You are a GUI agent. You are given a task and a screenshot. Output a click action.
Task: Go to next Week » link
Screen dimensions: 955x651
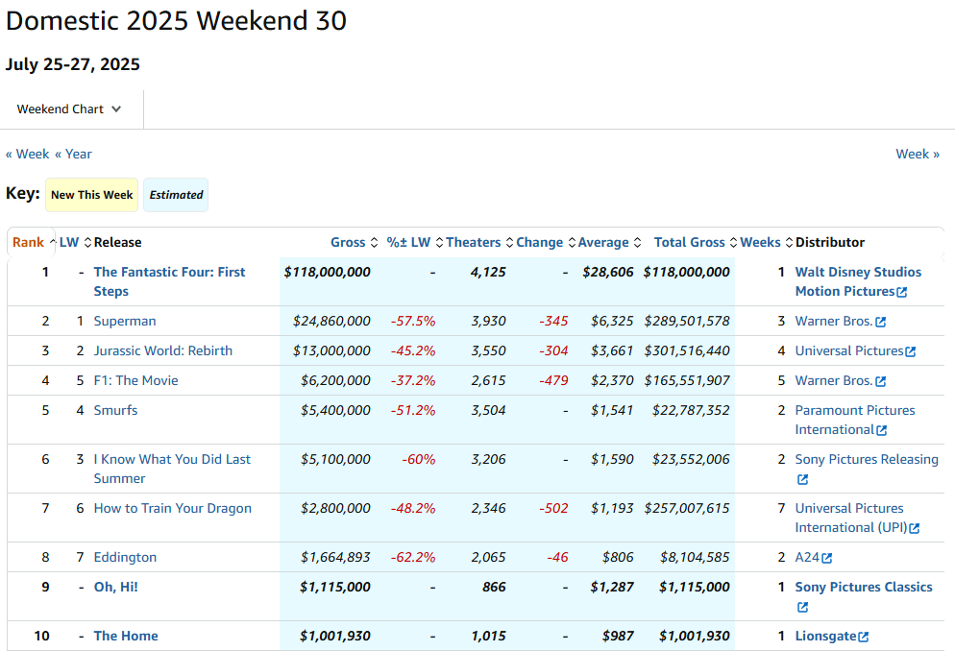[918, 154]
